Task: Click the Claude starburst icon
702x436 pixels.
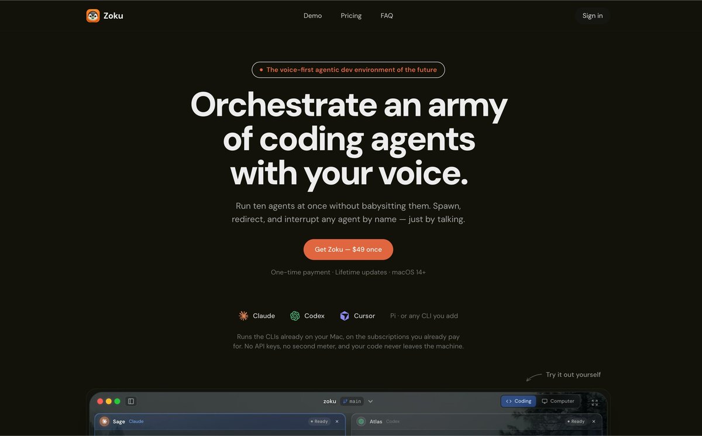Action: (243, 316)
